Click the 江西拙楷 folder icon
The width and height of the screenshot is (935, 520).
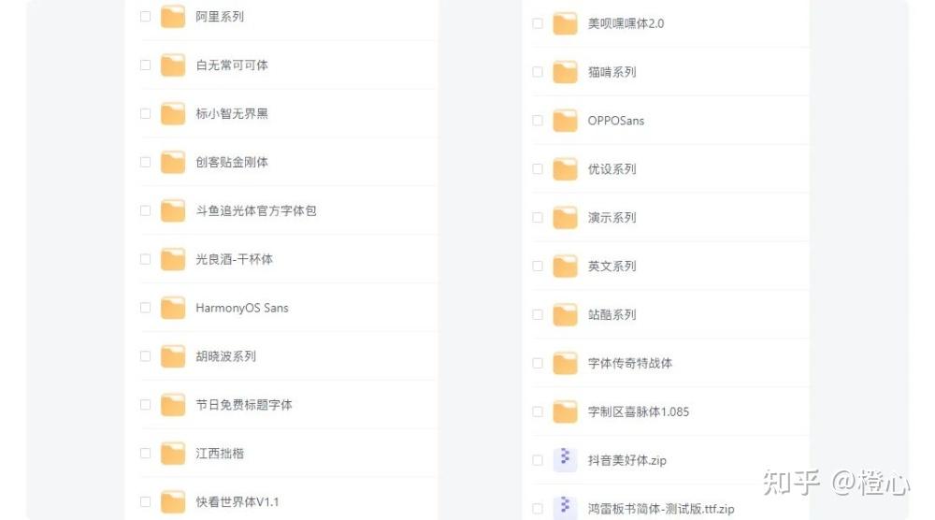[x=173, y=454]
